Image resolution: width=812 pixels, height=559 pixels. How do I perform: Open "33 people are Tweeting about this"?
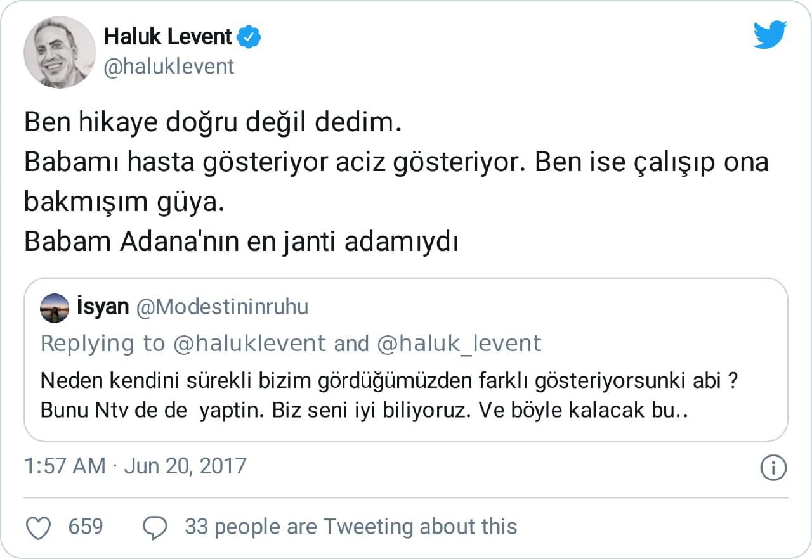pos(350,527)
